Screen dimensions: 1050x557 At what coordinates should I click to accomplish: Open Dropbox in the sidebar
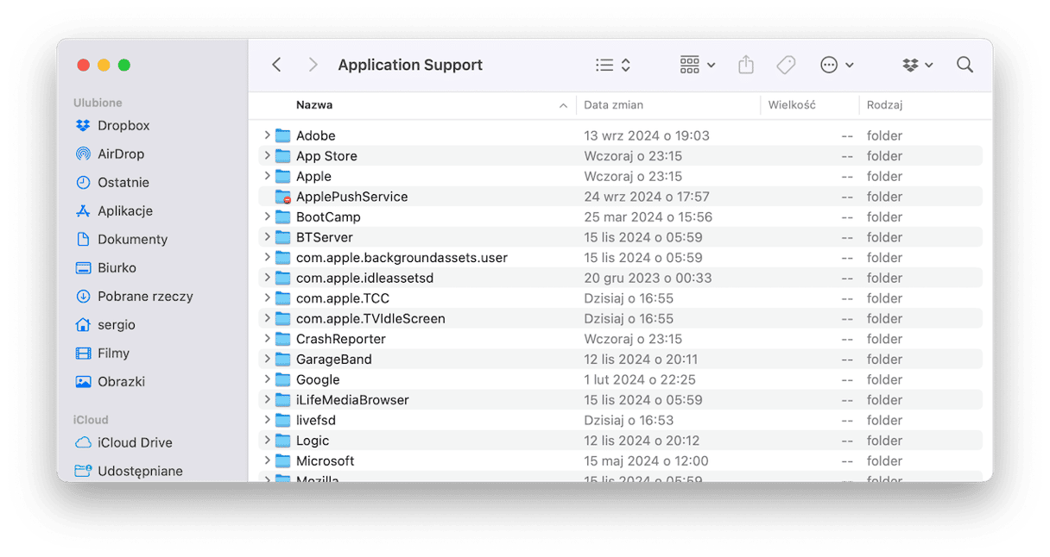(x=112, y=125)
